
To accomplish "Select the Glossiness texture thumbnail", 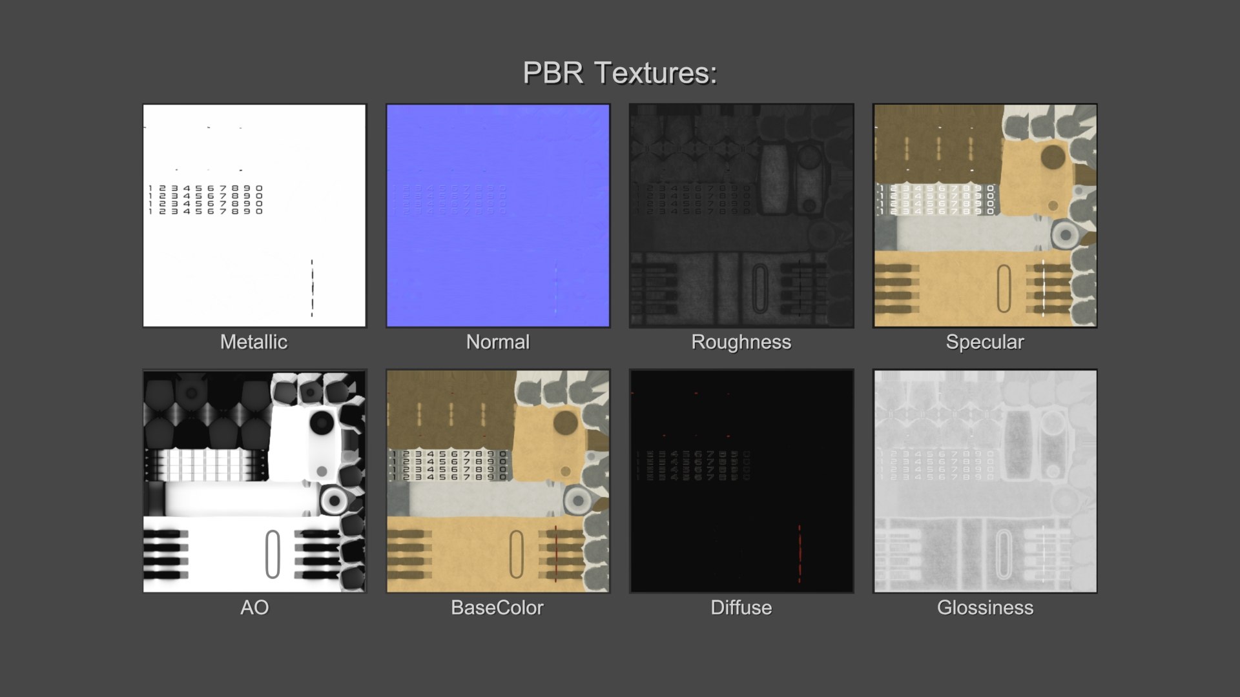I will coord(985,481).
